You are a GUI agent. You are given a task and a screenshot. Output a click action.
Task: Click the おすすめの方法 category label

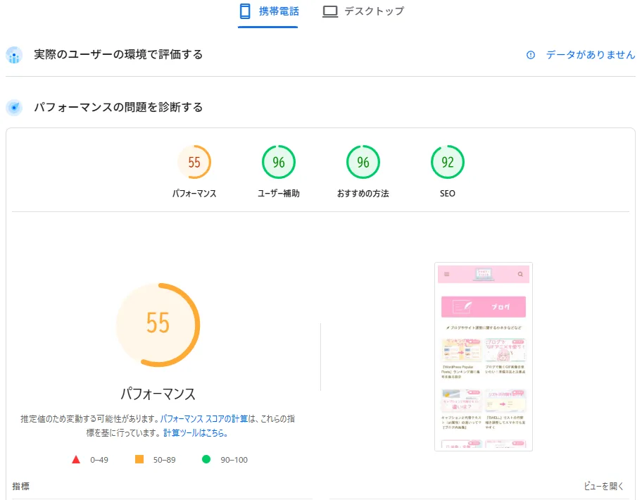point(363,193)
